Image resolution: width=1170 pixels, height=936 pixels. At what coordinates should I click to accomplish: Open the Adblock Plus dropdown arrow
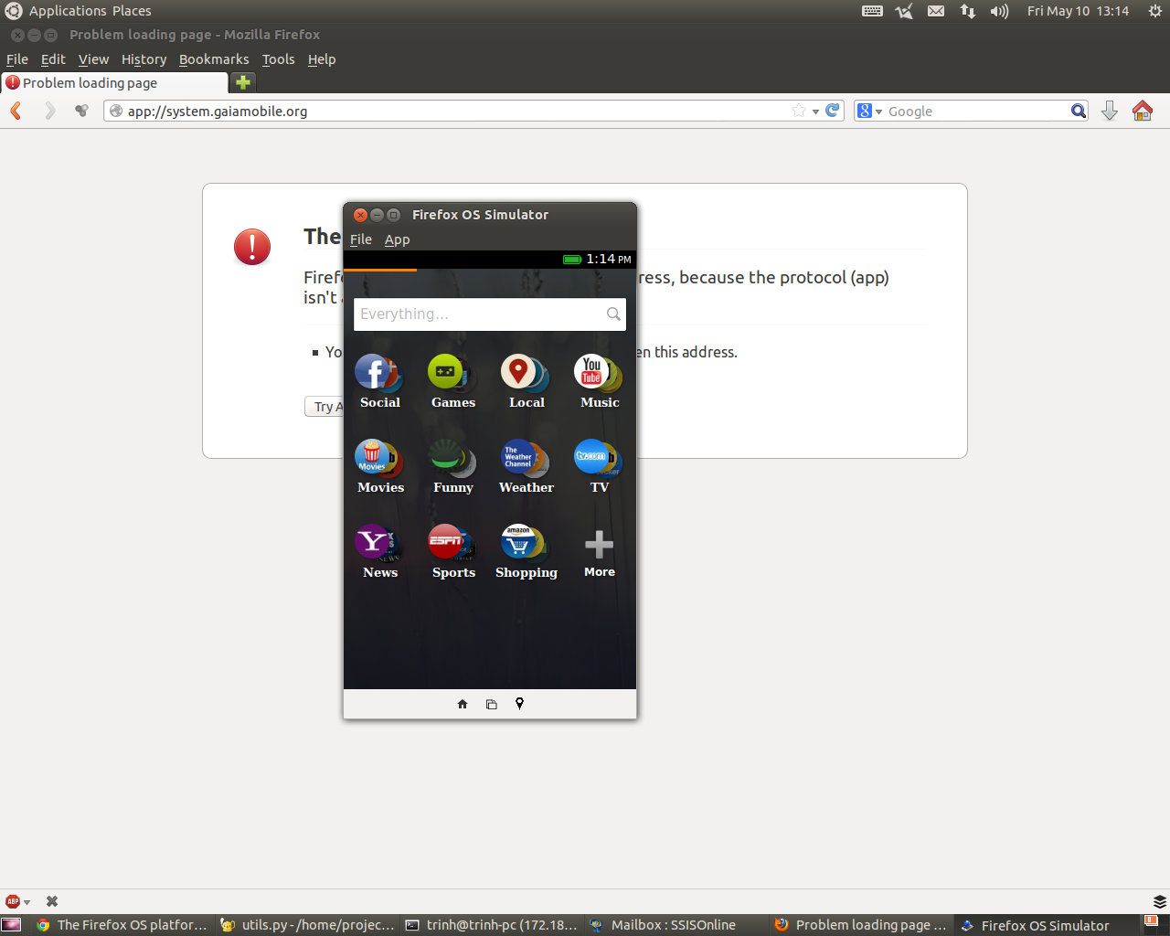click(26, 900)
